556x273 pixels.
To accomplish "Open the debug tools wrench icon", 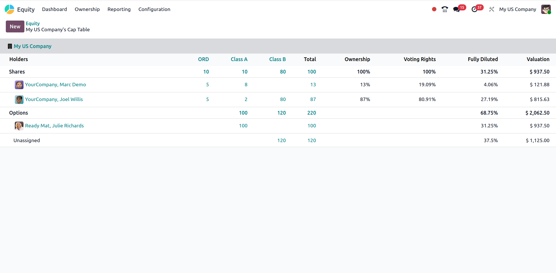I will (491, 9).
